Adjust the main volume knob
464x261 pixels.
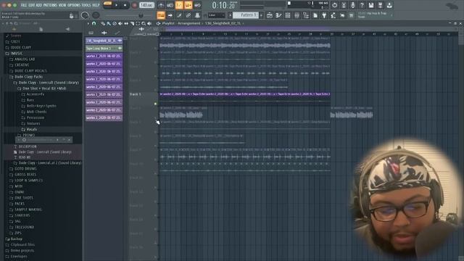pos(85,15)
